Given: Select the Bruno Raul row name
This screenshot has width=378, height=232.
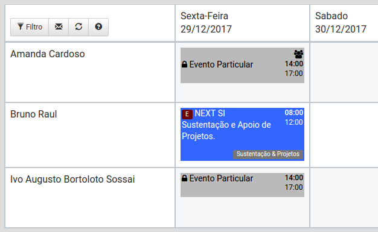Looking at the screenshot, I should pyautogui.click(x=33, y=114).
